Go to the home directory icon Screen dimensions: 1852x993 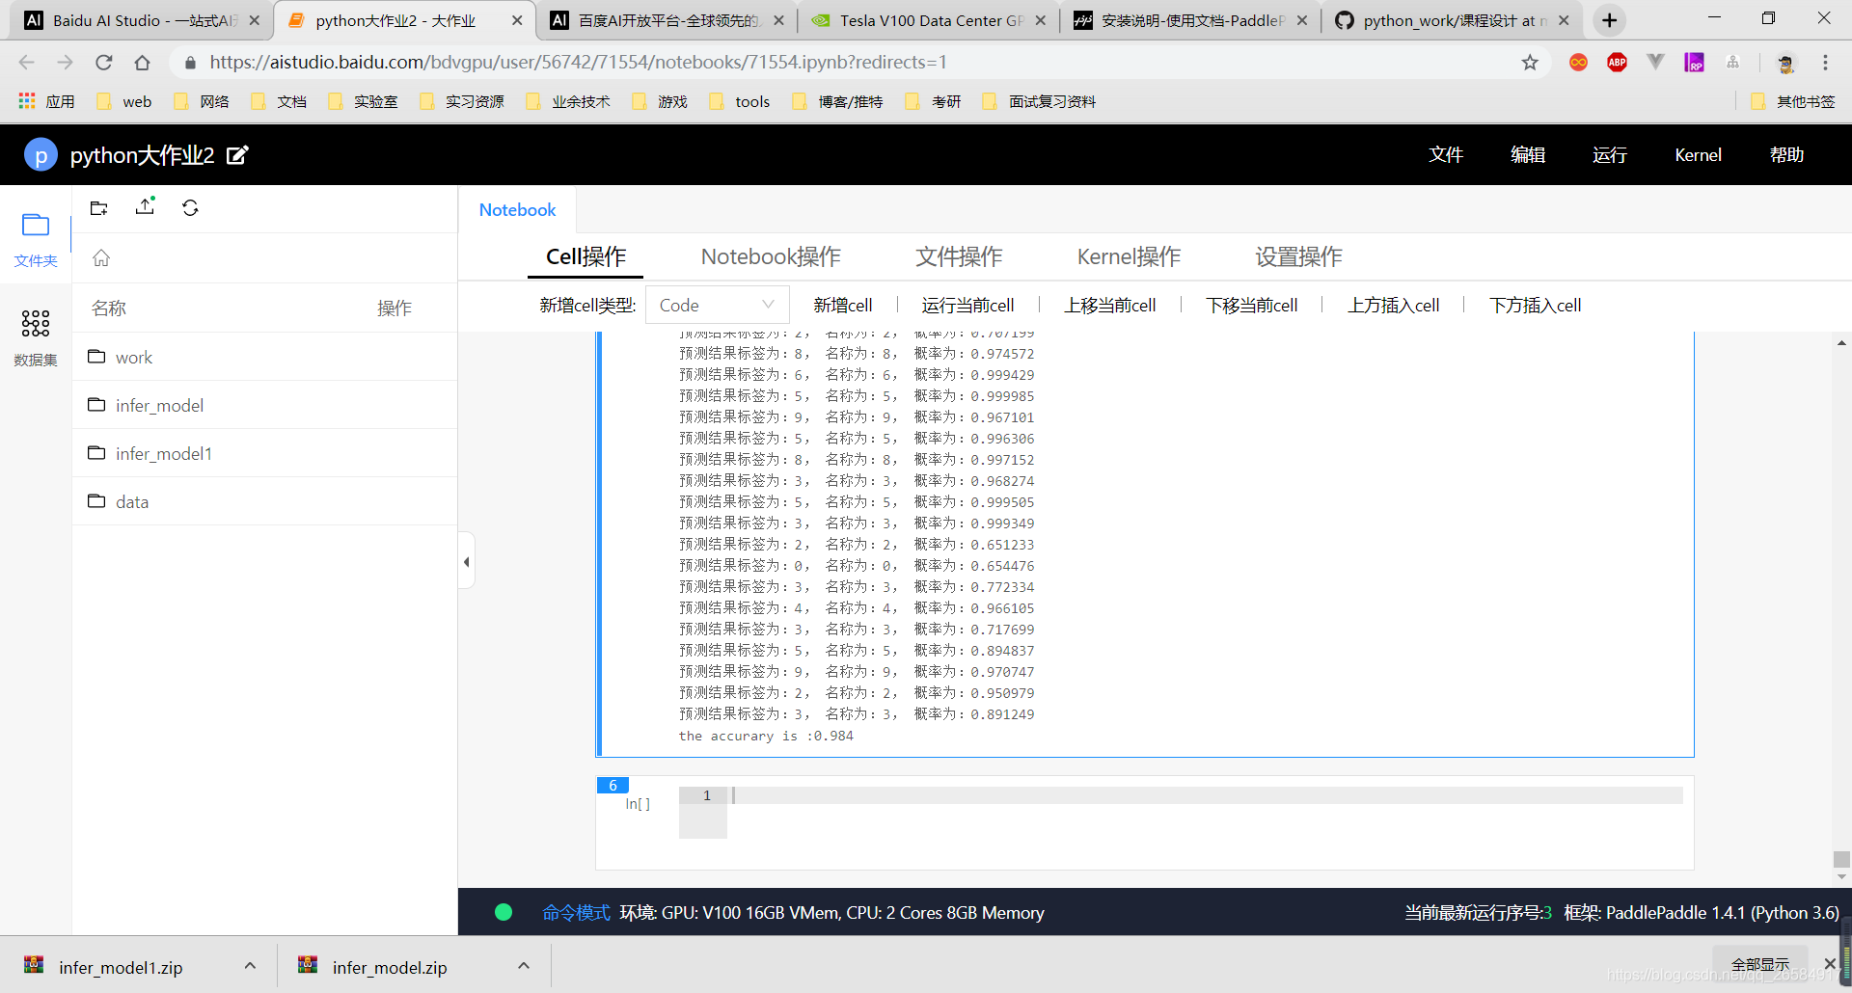[101, 257]
